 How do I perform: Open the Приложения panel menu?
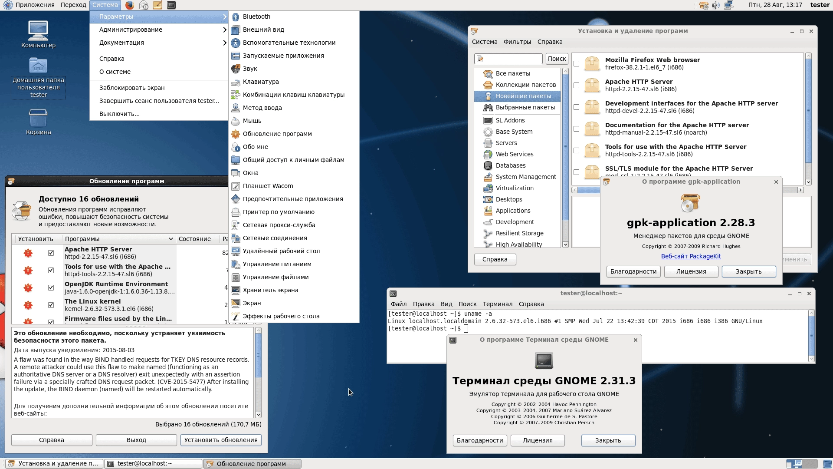click(x=30, y=5)
